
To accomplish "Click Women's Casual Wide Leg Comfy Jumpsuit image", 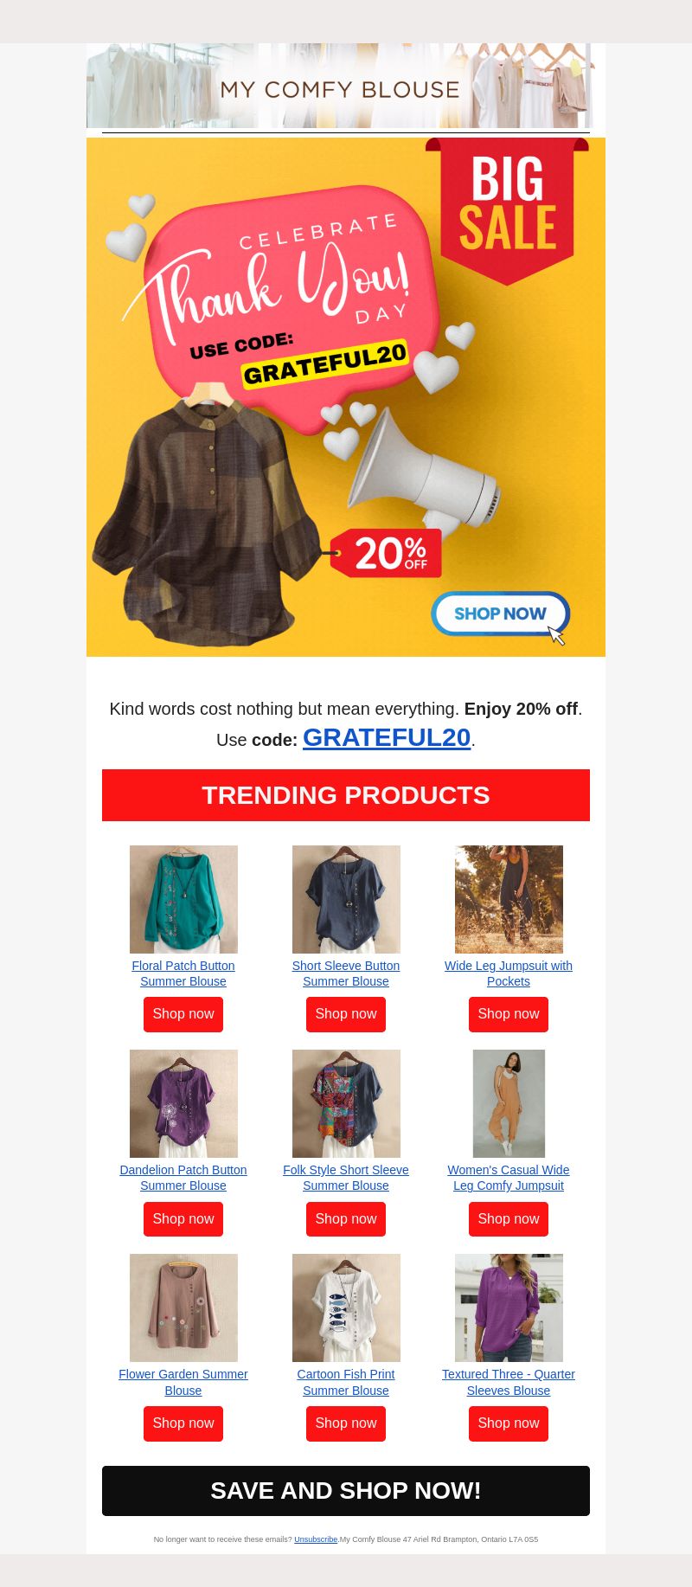I will (509, 1103).
